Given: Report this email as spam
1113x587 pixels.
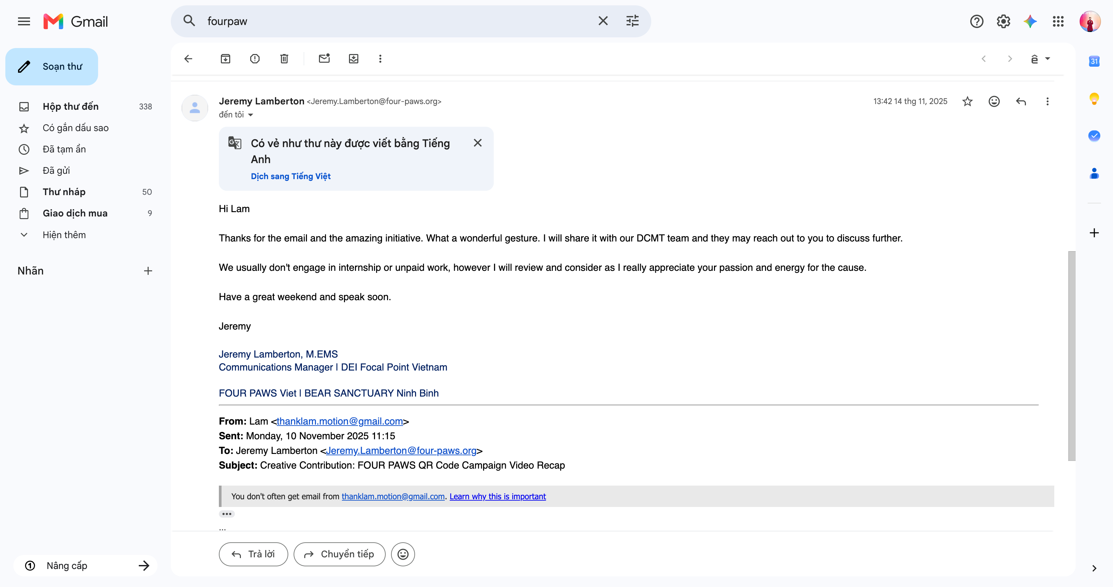Looking at the screenshot, I should (255, 59).
